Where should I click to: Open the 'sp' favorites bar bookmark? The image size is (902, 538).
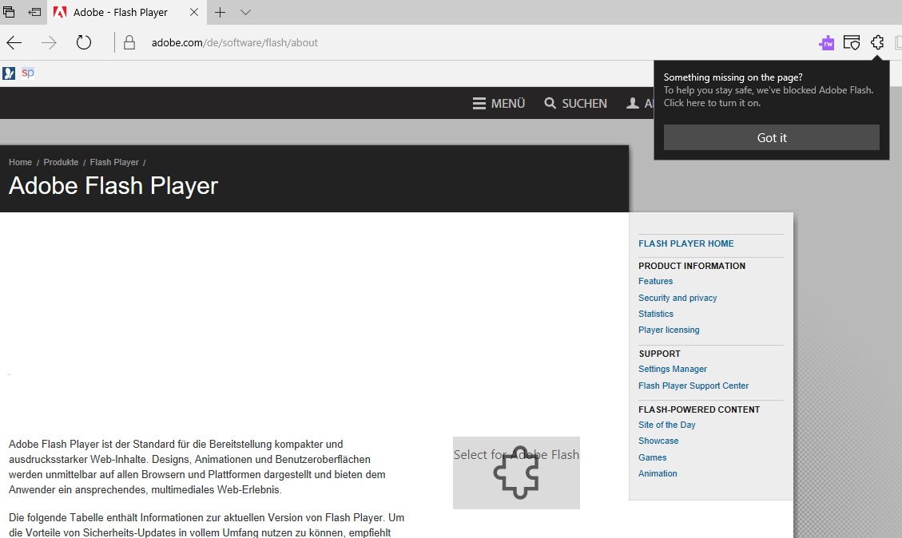tap(28, 73)
